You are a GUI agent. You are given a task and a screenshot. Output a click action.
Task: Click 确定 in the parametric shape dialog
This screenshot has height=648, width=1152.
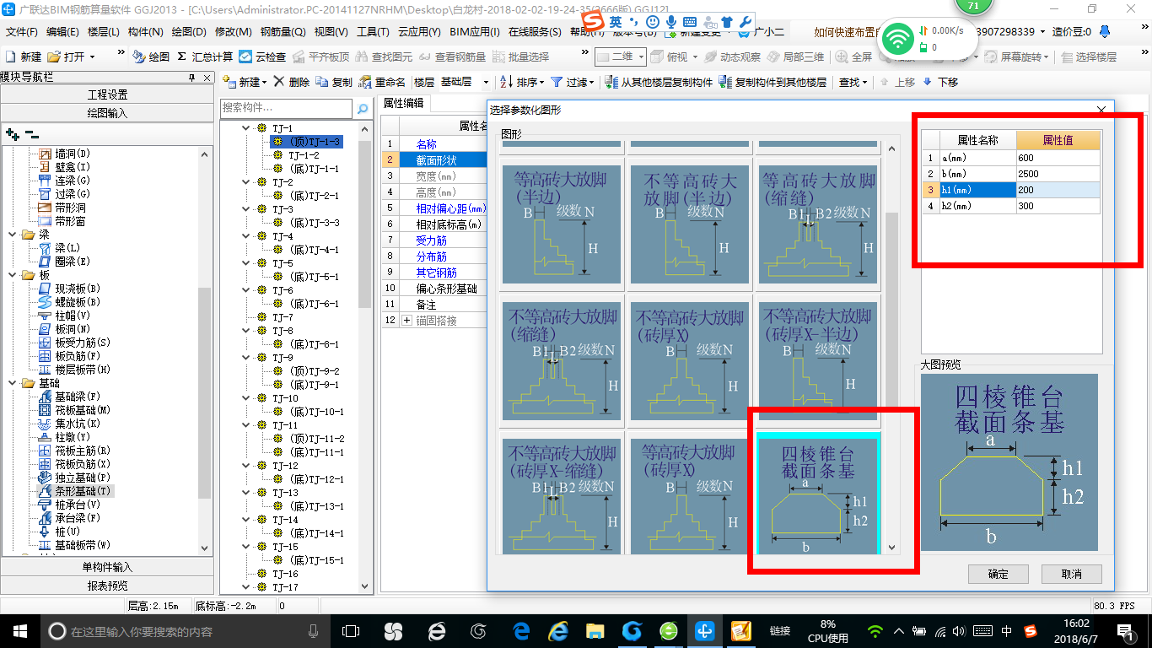click(998, 574)
